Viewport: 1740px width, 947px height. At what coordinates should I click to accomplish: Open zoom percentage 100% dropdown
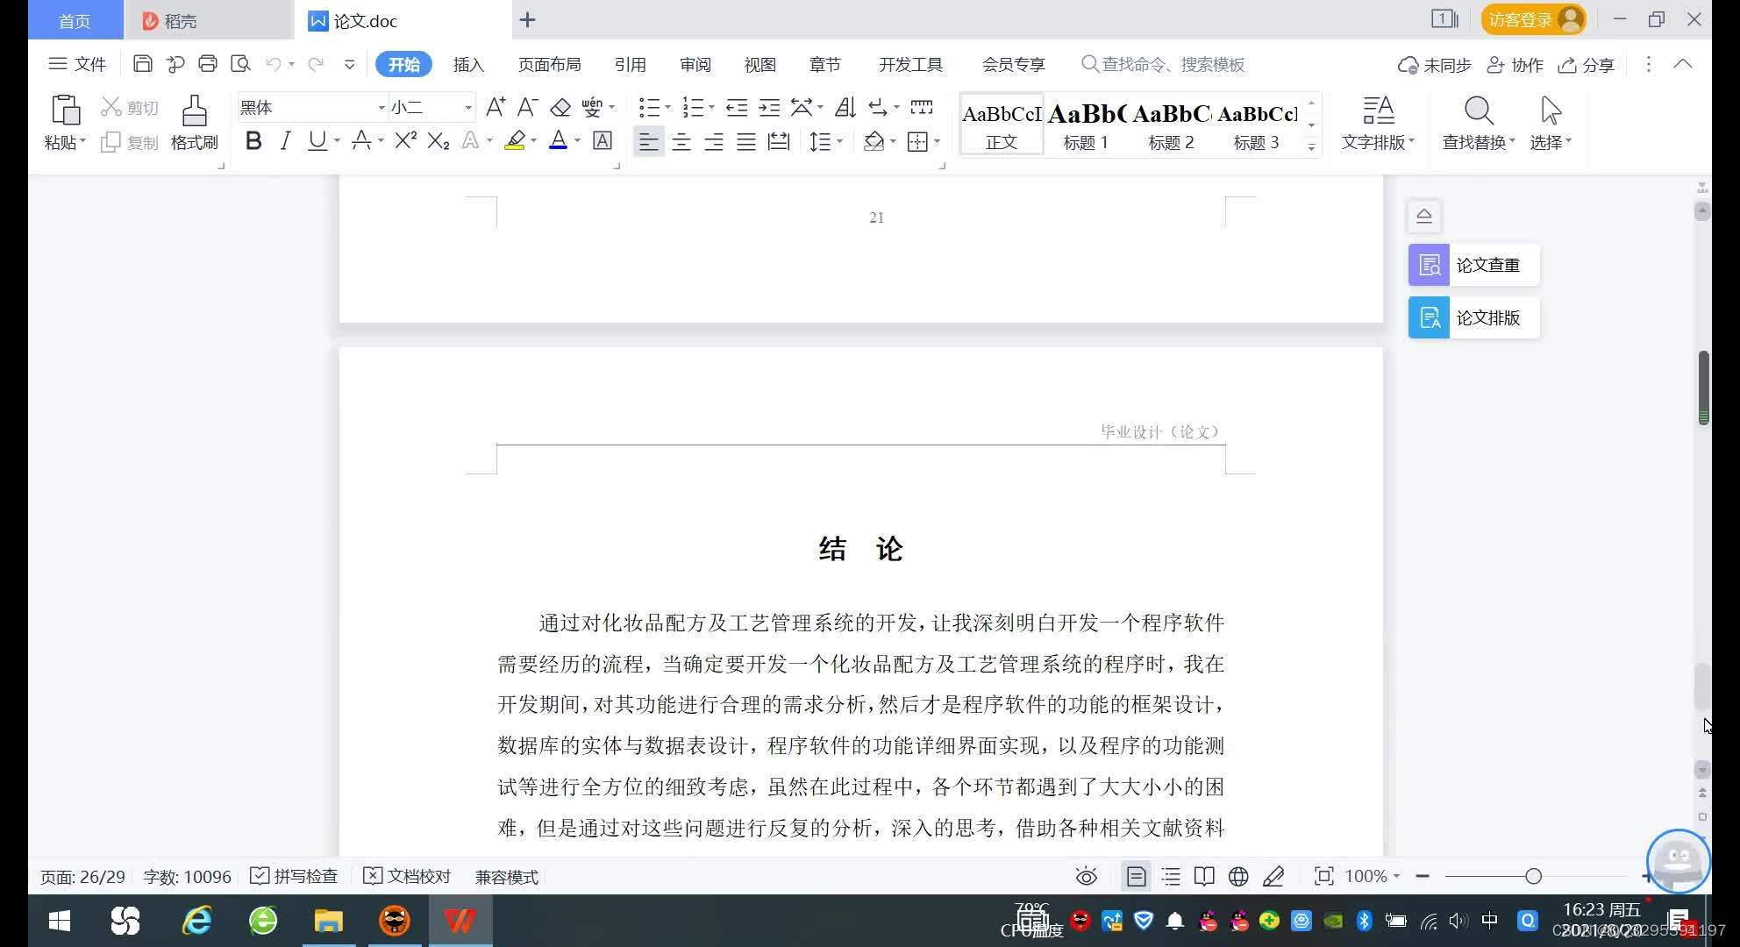click(1372, 876)
